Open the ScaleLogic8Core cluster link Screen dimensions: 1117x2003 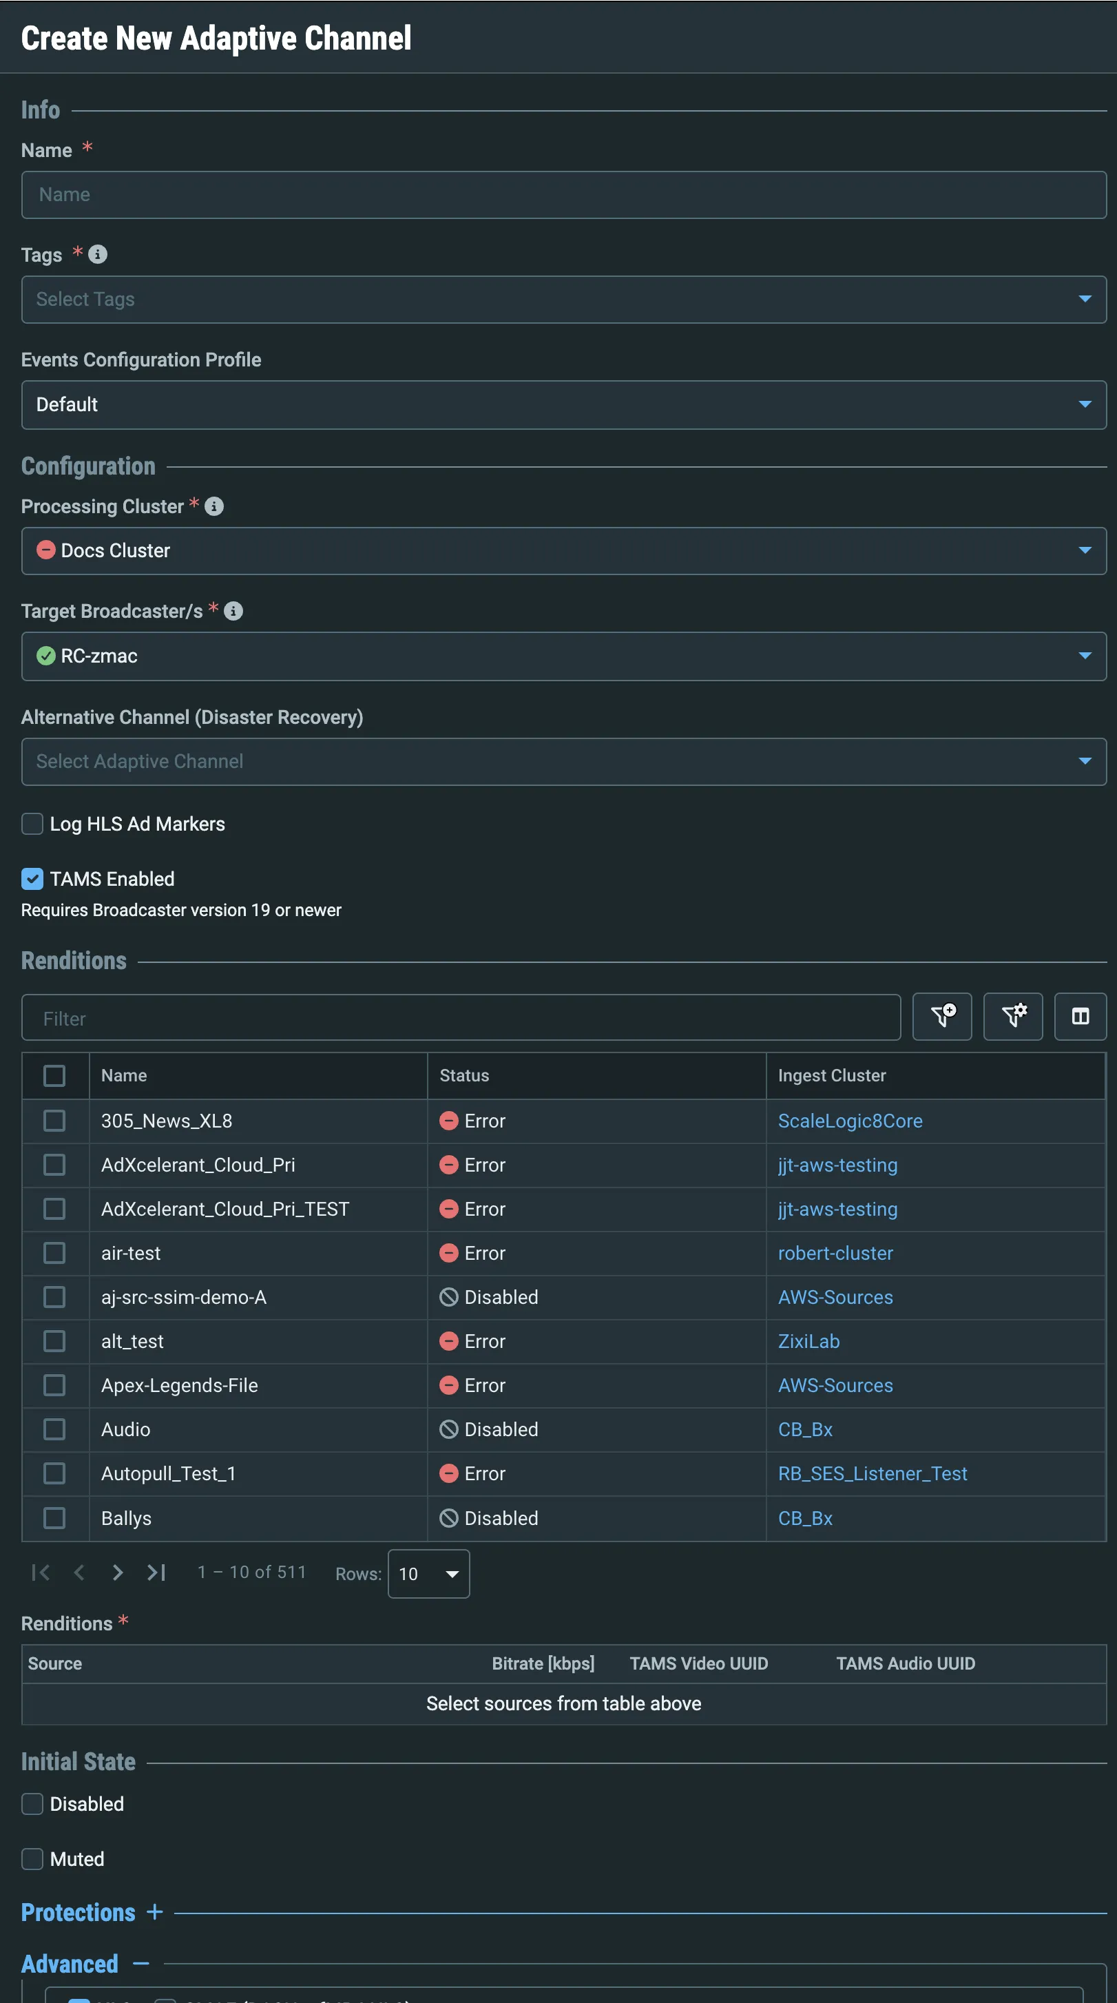click(x=850, y=1121)
